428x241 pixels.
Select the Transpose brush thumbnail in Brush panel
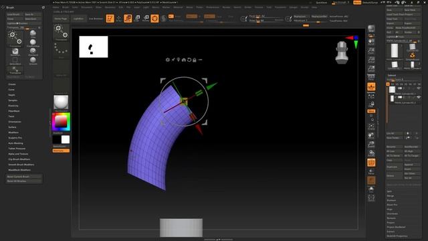click(15, 39)
